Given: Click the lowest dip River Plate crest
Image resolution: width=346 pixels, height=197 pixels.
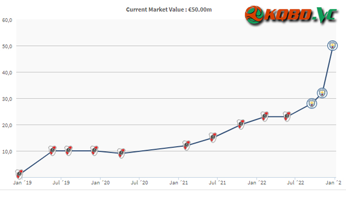Looking at the screenshot, I should pyautogui.click(x=121, y=153).
